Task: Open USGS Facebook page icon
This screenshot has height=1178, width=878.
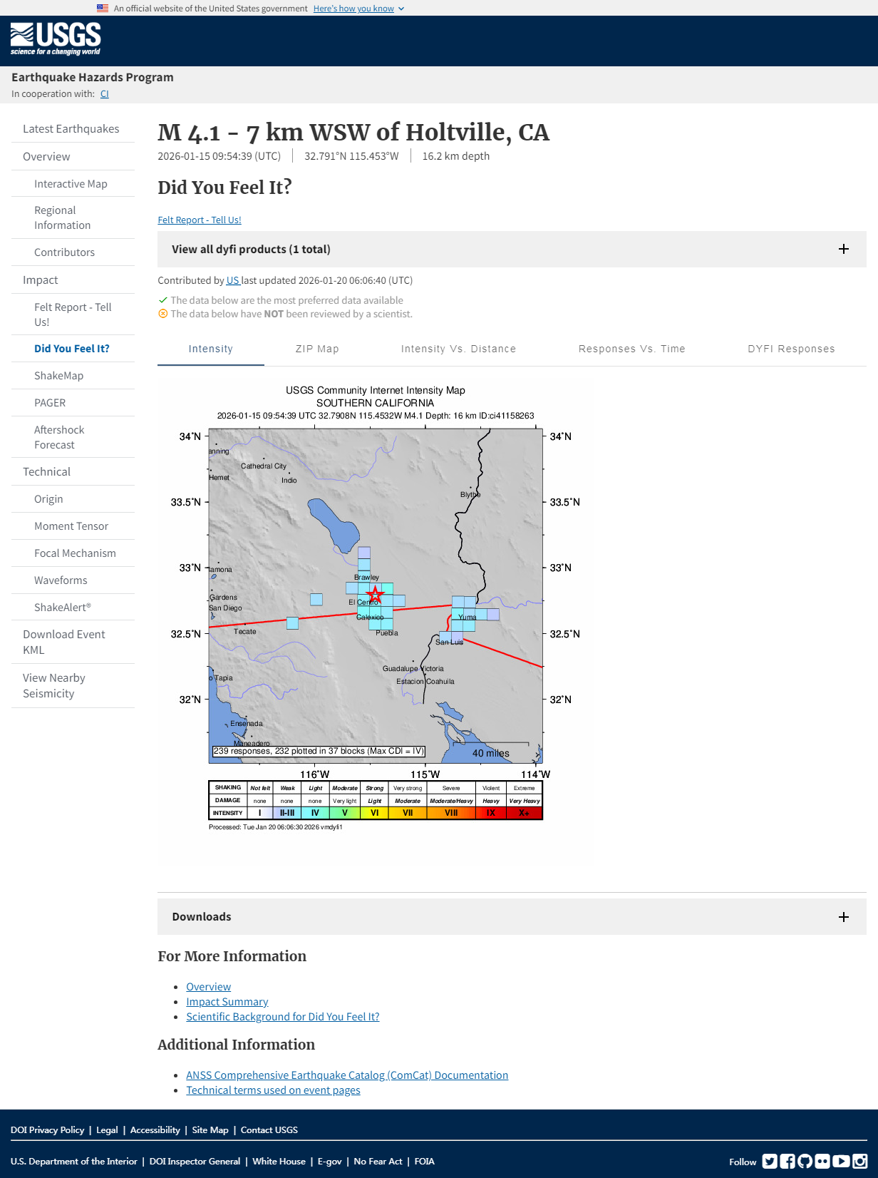Action: tap(787, 1162)
